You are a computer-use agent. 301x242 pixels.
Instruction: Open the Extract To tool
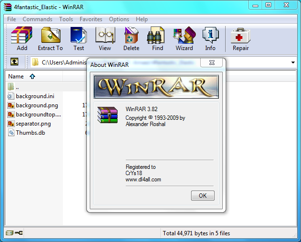coord(50,38)
